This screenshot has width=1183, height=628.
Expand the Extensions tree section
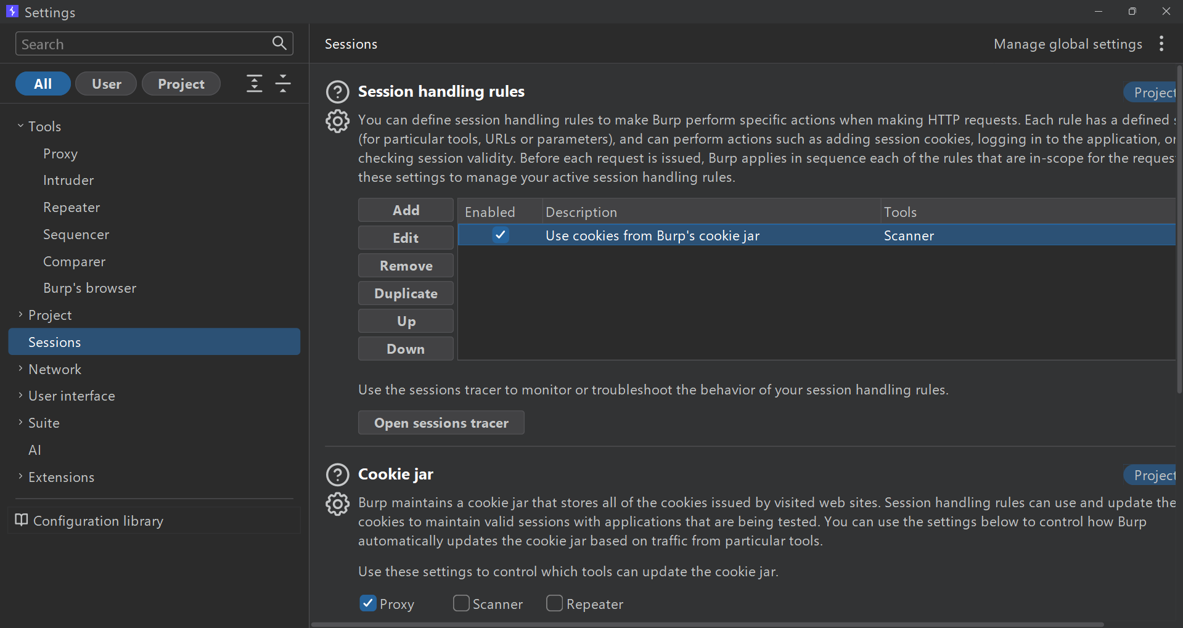click(20, 476)
